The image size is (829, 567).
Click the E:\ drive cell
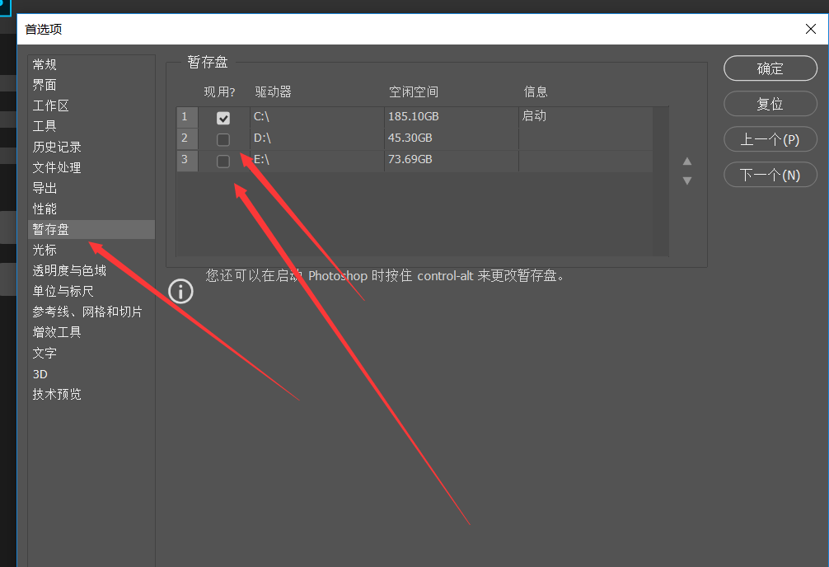[x=317, y=160]
